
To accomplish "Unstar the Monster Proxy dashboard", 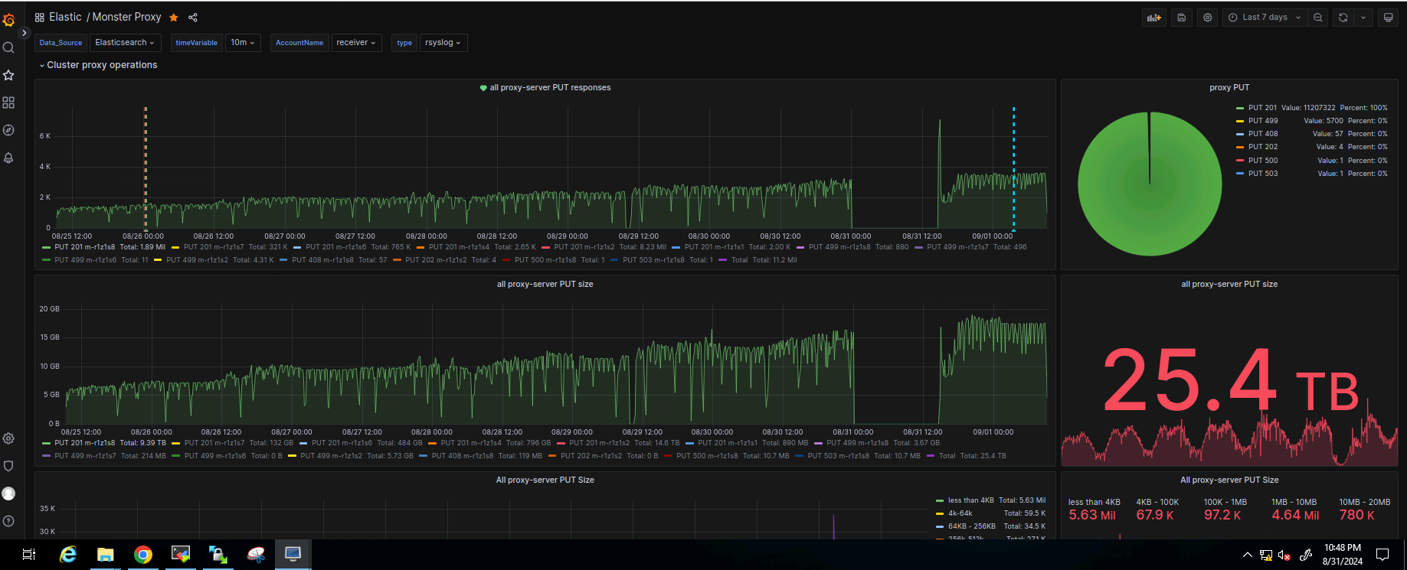I will tap(174, 18).
